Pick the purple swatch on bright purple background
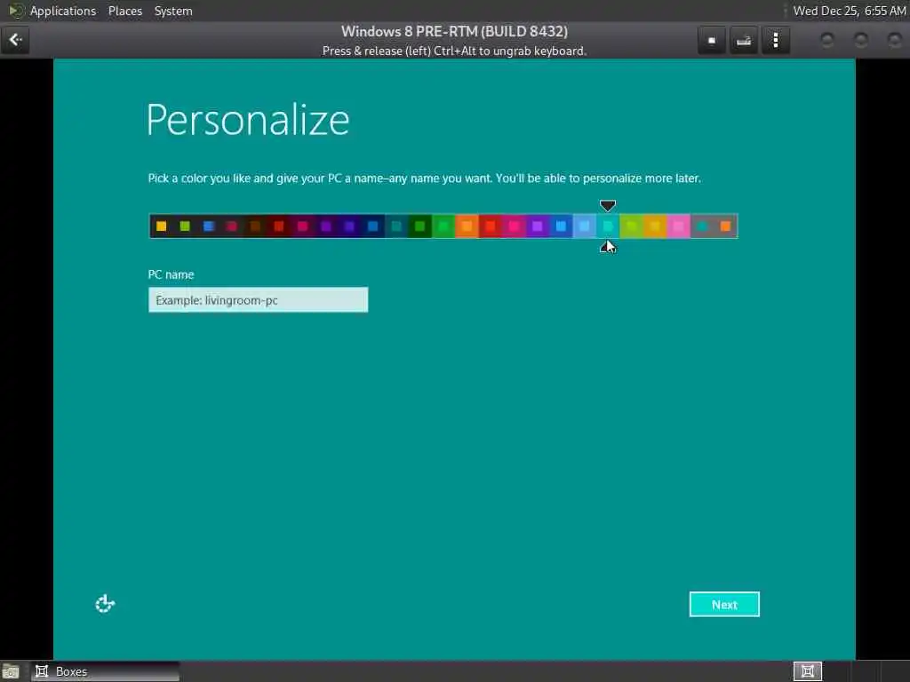Image resolution: width=910 pixels, height=682 pixels. coord(538,226)
